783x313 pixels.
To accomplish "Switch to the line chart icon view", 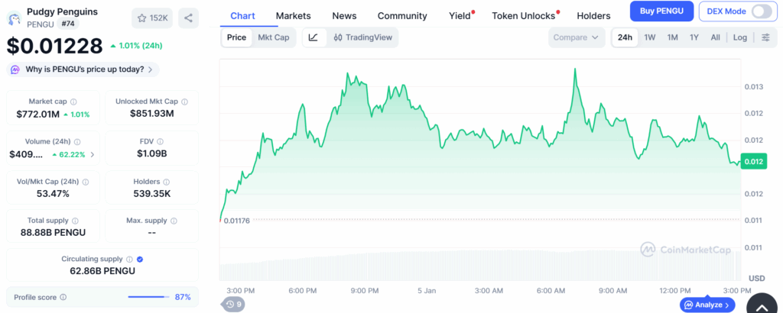I will pos(314,37).
